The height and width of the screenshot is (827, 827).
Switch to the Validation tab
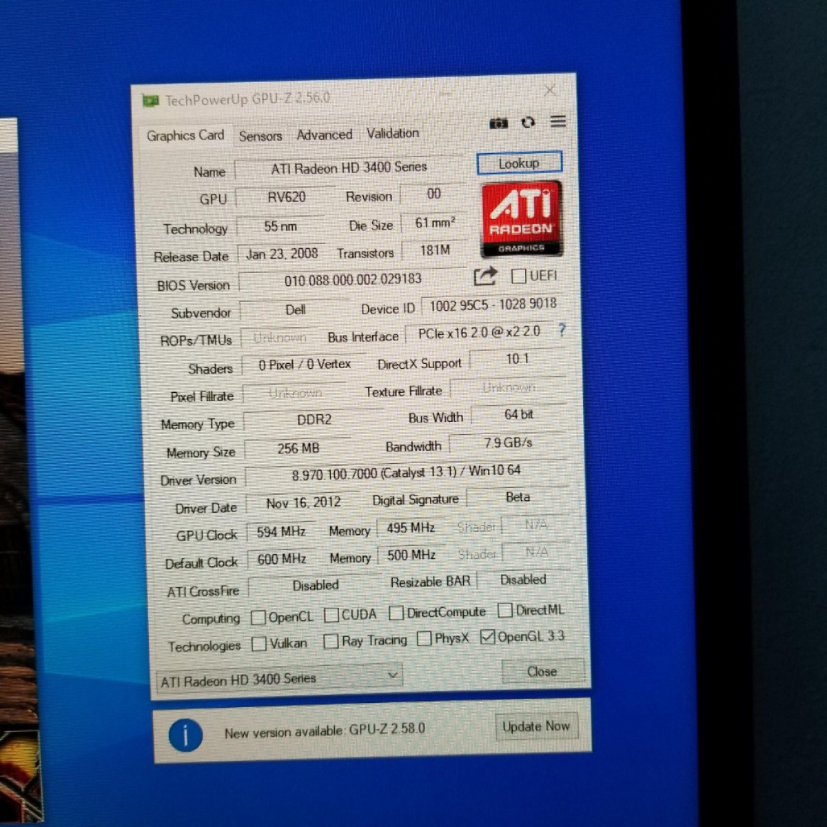[392, 134]
